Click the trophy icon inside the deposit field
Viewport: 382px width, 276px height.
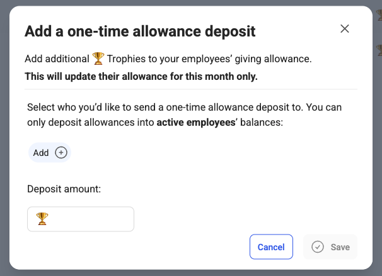[x=42, y=219]
